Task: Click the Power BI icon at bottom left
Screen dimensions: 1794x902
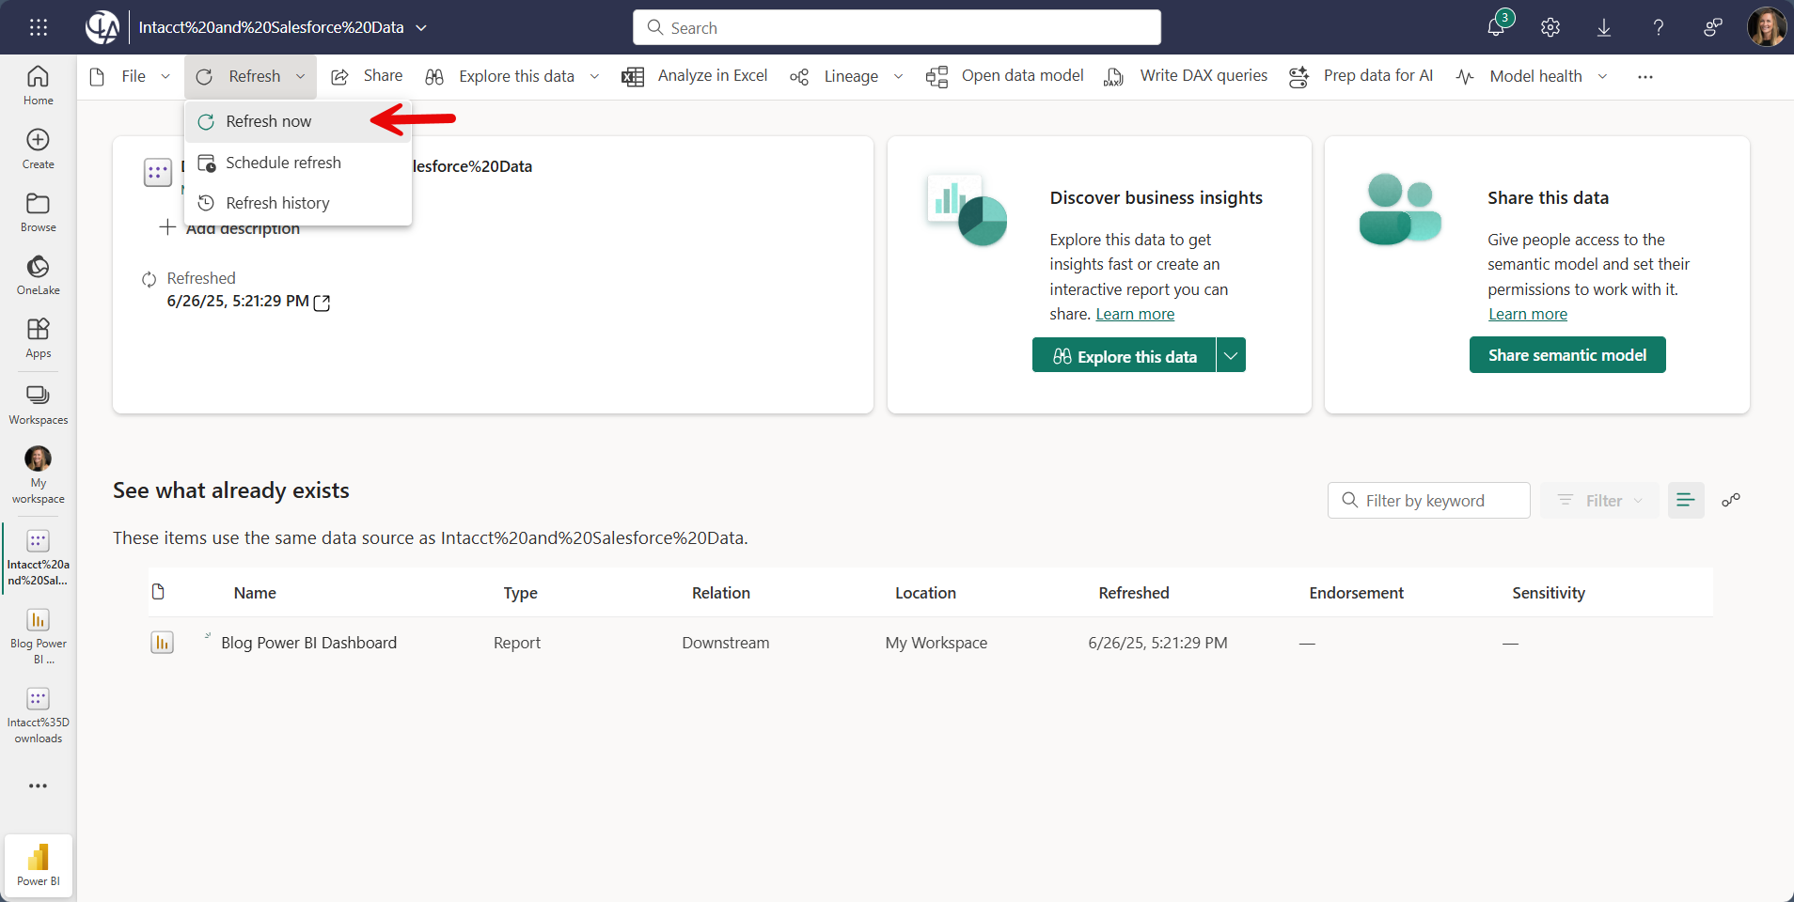Action: (38, 863)
